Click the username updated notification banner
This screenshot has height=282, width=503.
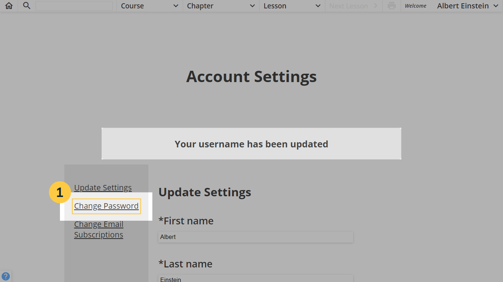251,144
